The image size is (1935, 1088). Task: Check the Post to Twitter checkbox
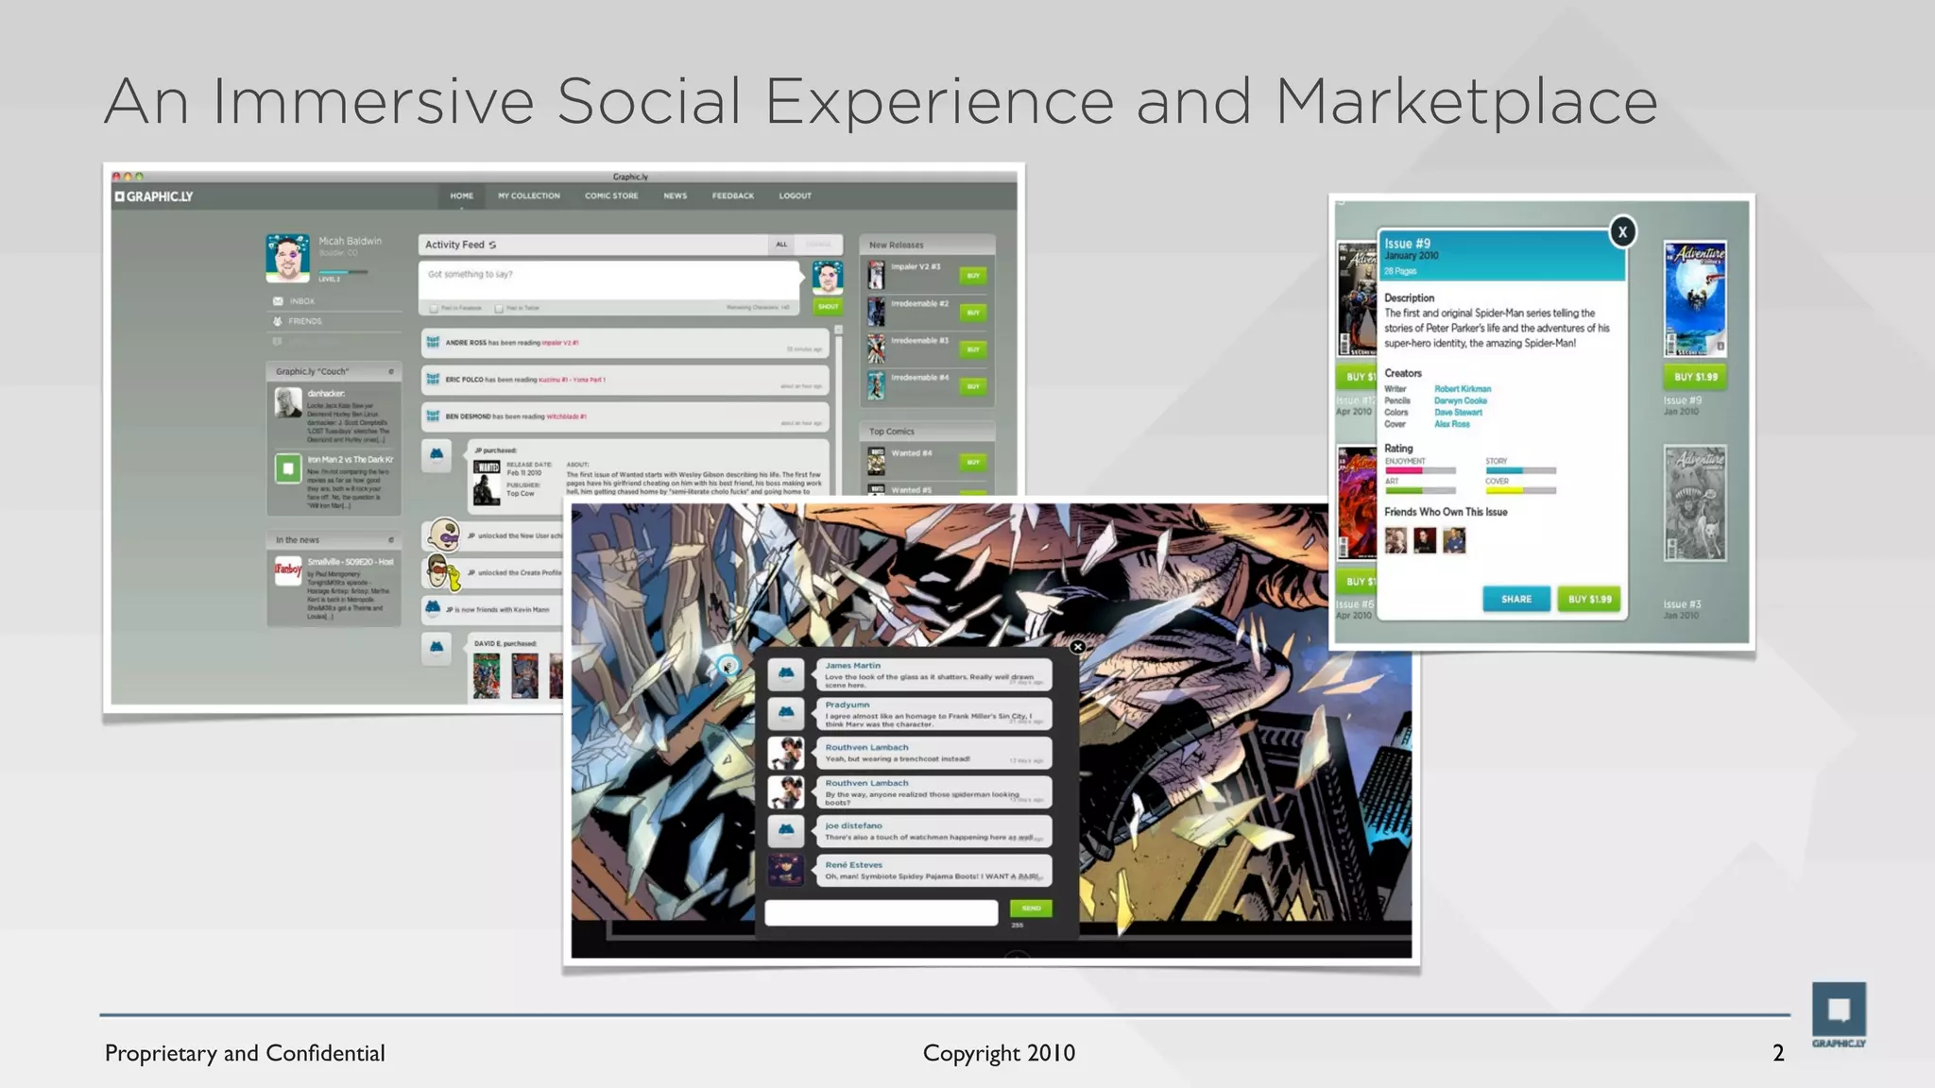coord(499,308)
